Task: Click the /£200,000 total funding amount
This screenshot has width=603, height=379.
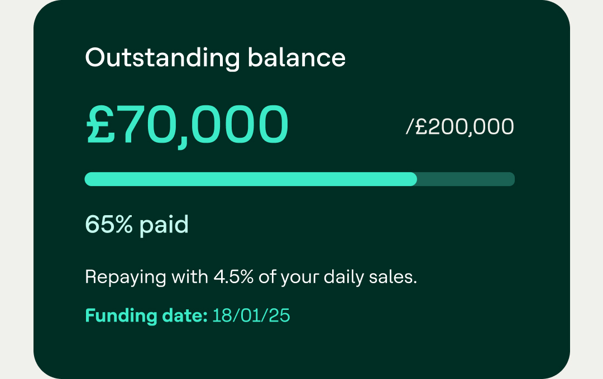Action: 460,127
